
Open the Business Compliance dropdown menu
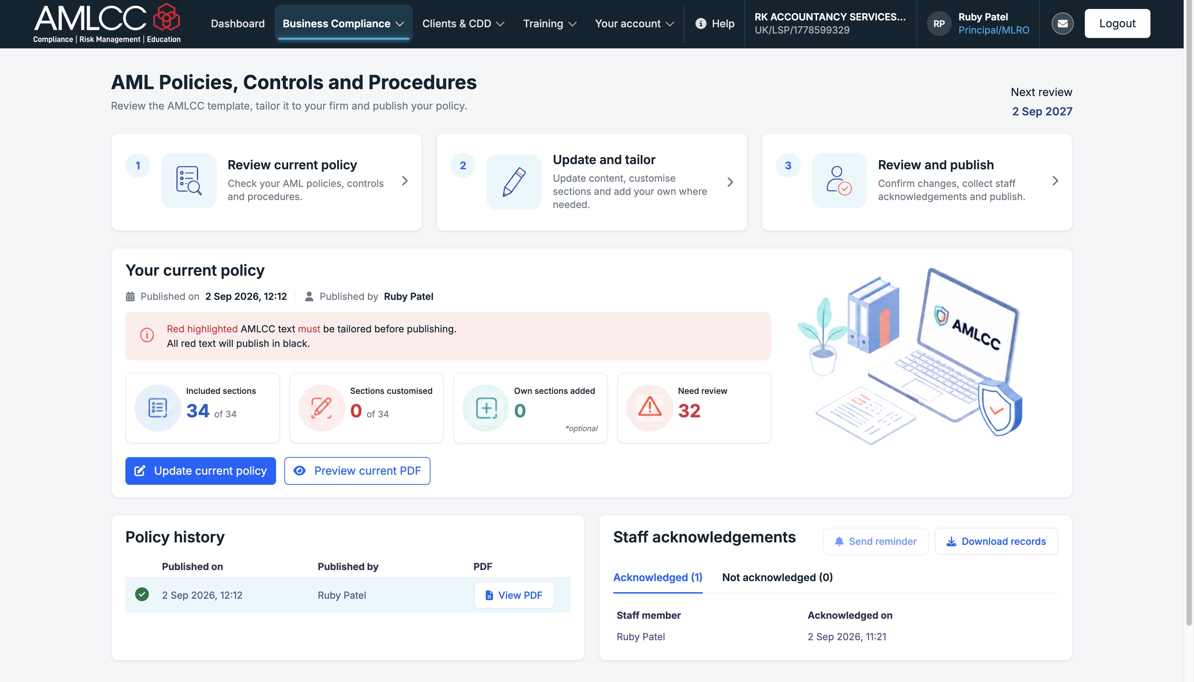coord(343,23)
